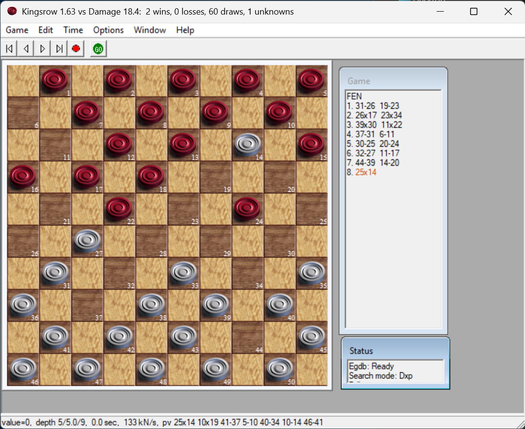Select the red piece on square 10
525x429 pixels.
(280, 112)
